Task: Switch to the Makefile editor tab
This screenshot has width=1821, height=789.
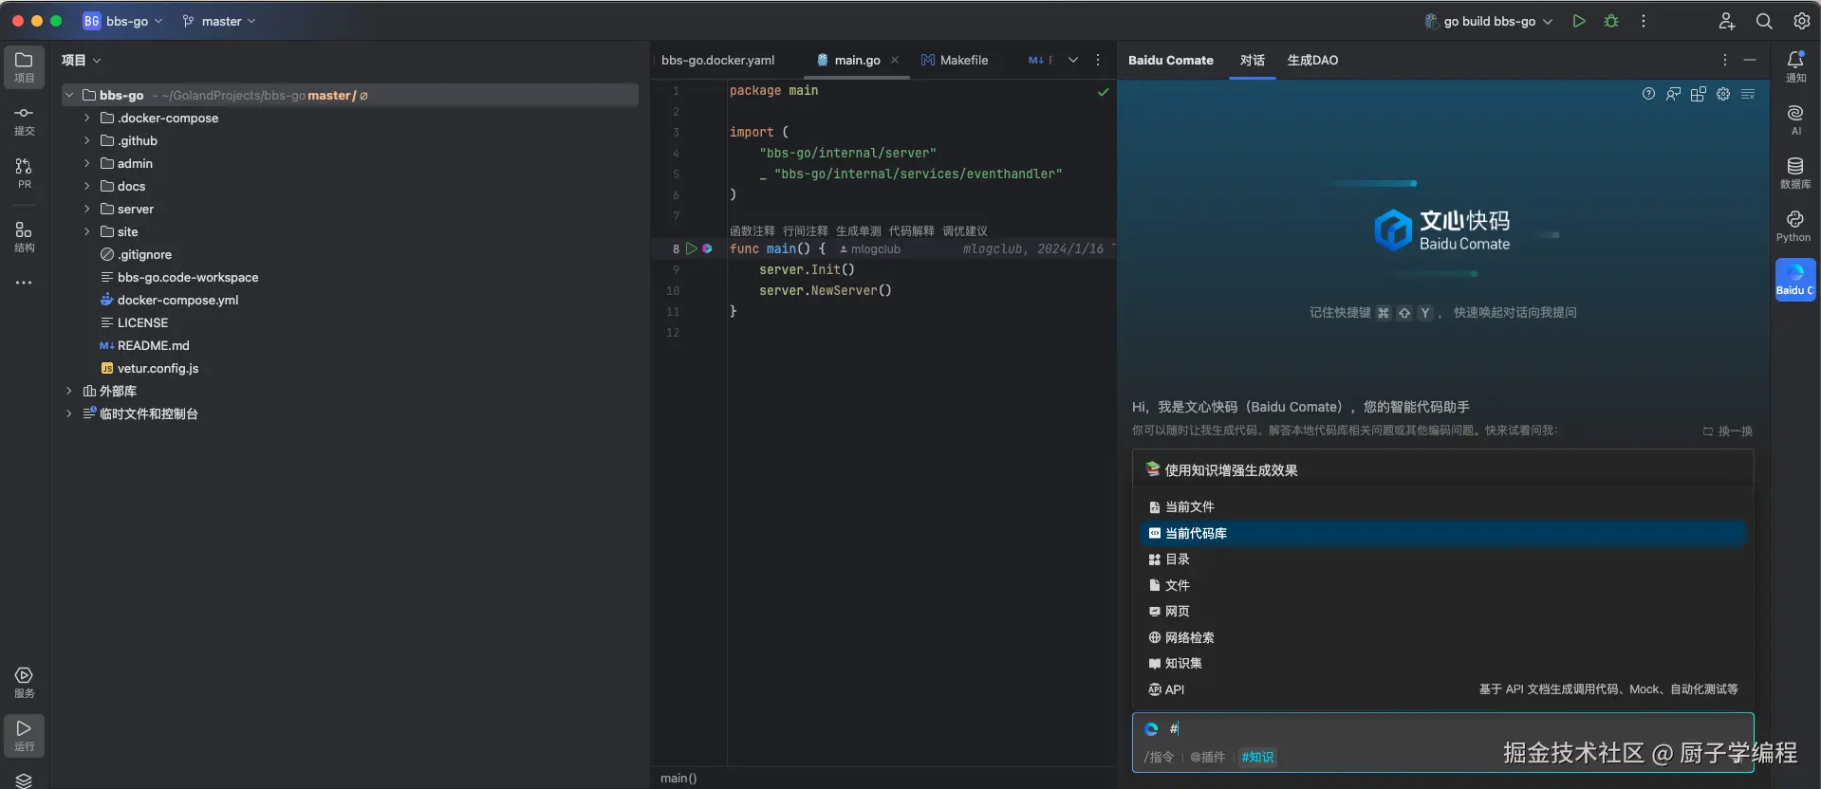Action: pos(955,60)
